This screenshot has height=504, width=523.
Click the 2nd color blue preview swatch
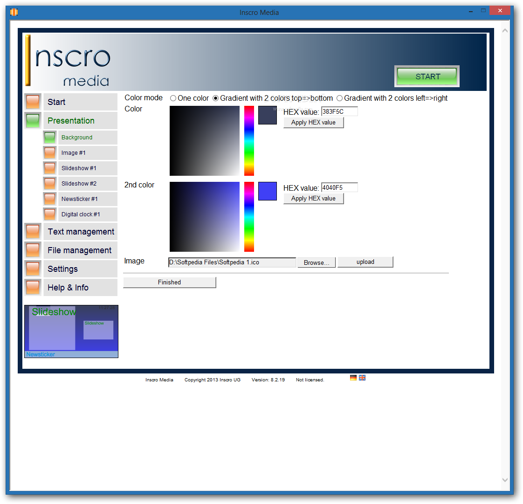coord(268,191)
